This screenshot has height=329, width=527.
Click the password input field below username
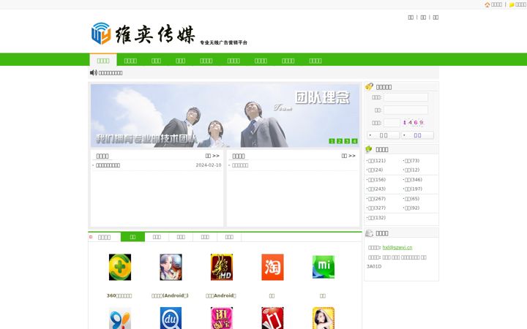[x=405, y=110]
